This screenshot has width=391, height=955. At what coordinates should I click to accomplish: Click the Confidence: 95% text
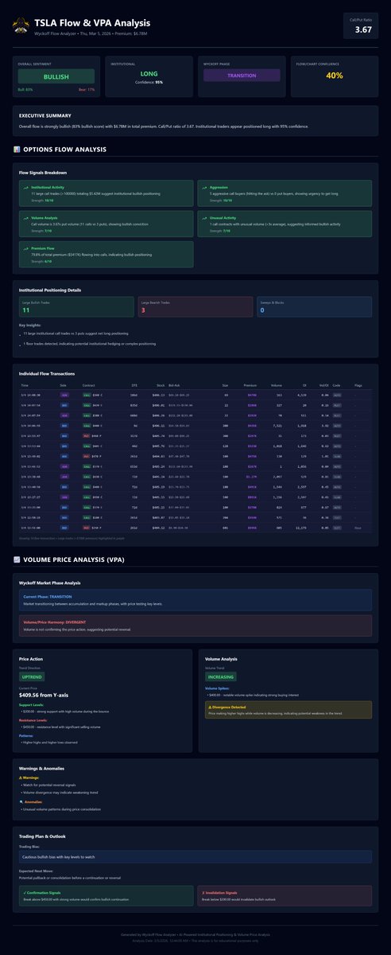tap(149, 82)
